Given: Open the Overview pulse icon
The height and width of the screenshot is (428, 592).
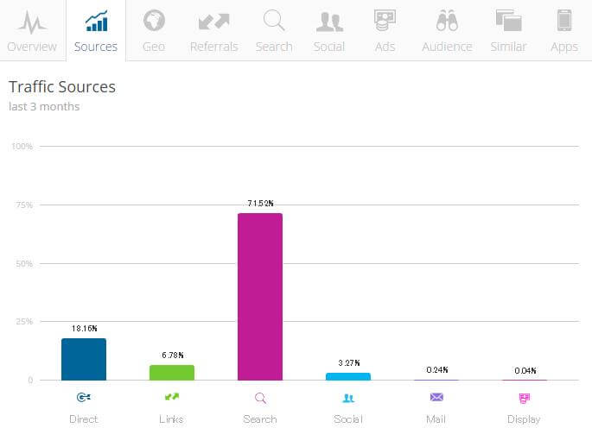Looking at the screenshot, I should tap(32, 22).
